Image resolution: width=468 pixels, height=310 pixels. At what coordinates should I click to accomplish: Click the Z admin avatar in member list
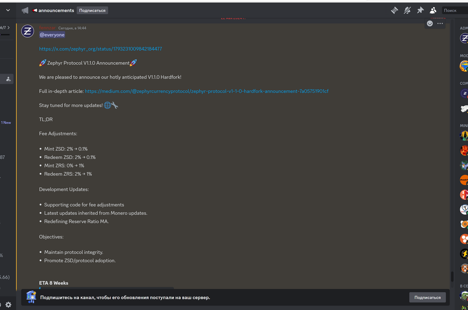tap(464, 38)
